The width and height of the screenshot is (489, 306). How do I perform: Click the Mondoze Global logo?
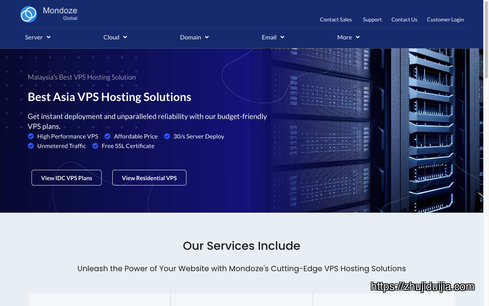49,14
